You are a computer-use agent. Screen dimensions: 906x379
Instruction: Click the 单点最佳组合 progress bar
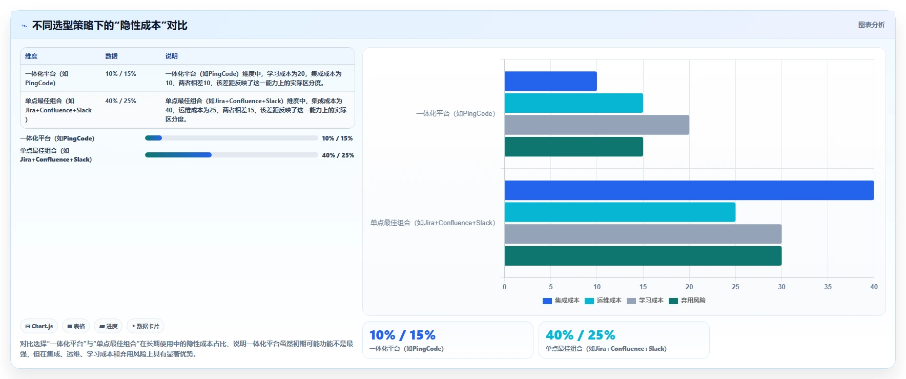232,155
